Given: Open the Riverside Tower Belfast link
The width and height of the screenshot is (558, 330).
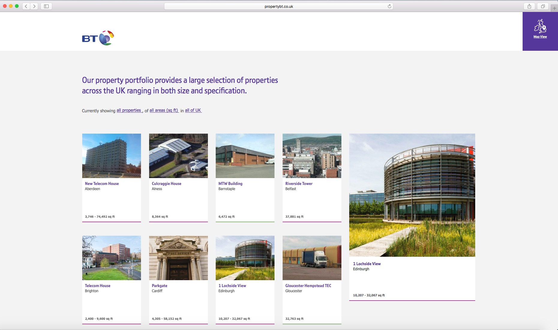Looking at the screenshot, I should click(x=299, y=183).
